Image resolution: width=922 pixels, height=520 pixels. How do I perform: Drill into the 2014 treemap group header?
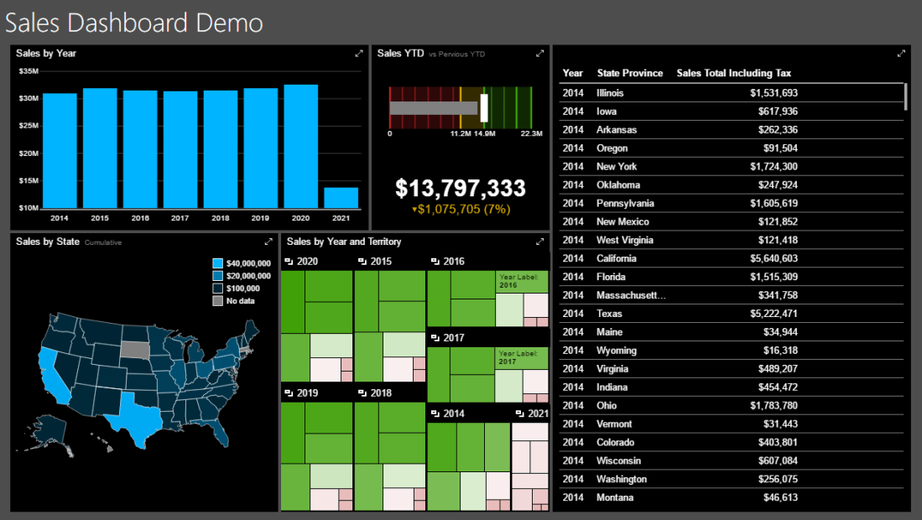coord(435,414)
